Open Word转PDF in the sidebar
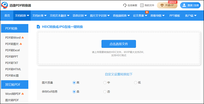The height and width of the screenshot is (104, 204). click(x=13, y=94)
